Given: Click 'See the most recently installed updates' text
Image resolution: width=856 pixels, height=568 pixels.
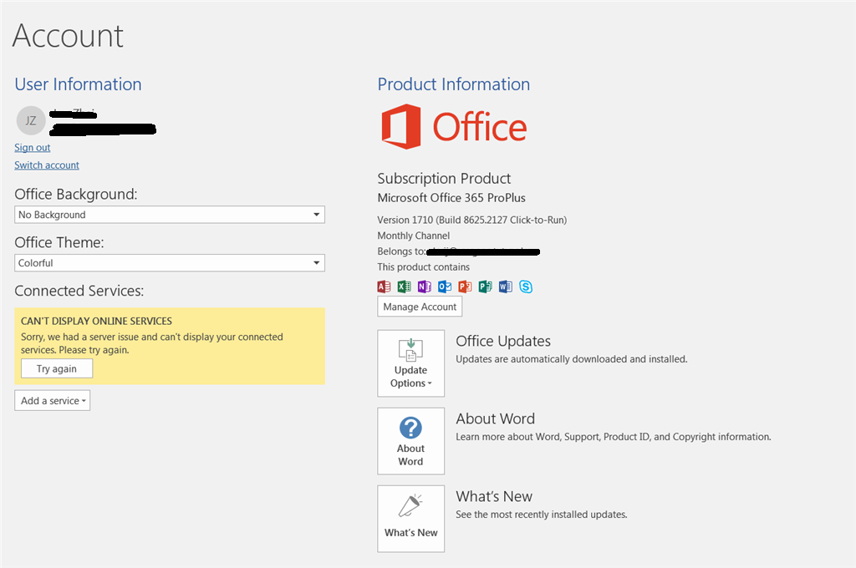Looking at the screenshot, I should [542, 515].
